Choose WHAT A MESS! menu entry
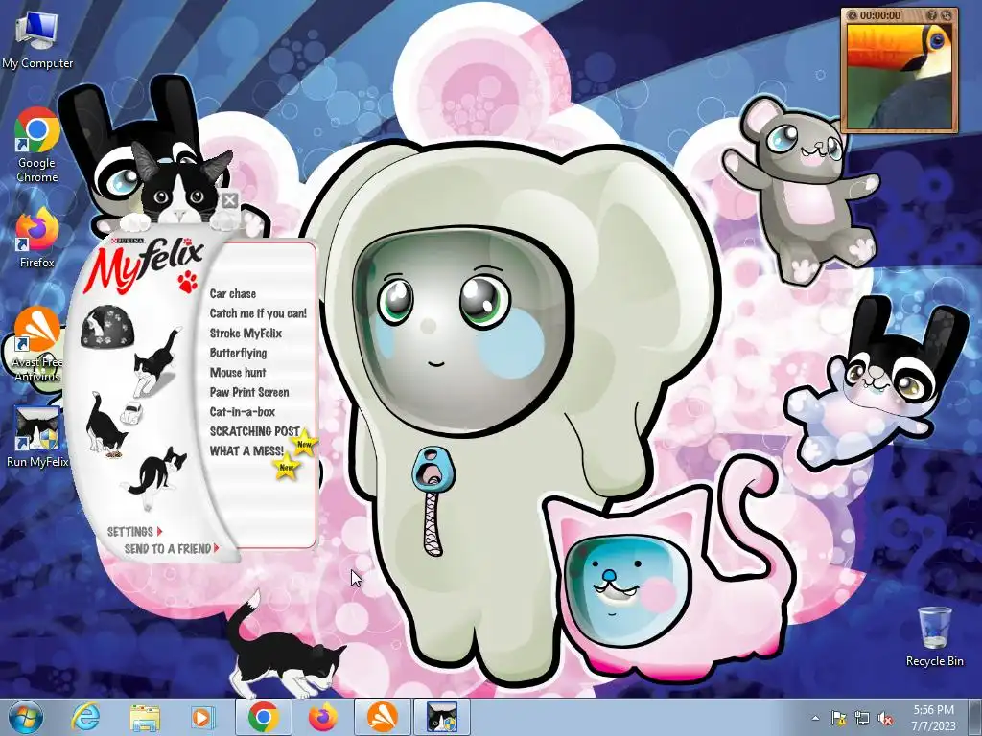This screenshot has height=736, width=982. [x=246, y=450]
